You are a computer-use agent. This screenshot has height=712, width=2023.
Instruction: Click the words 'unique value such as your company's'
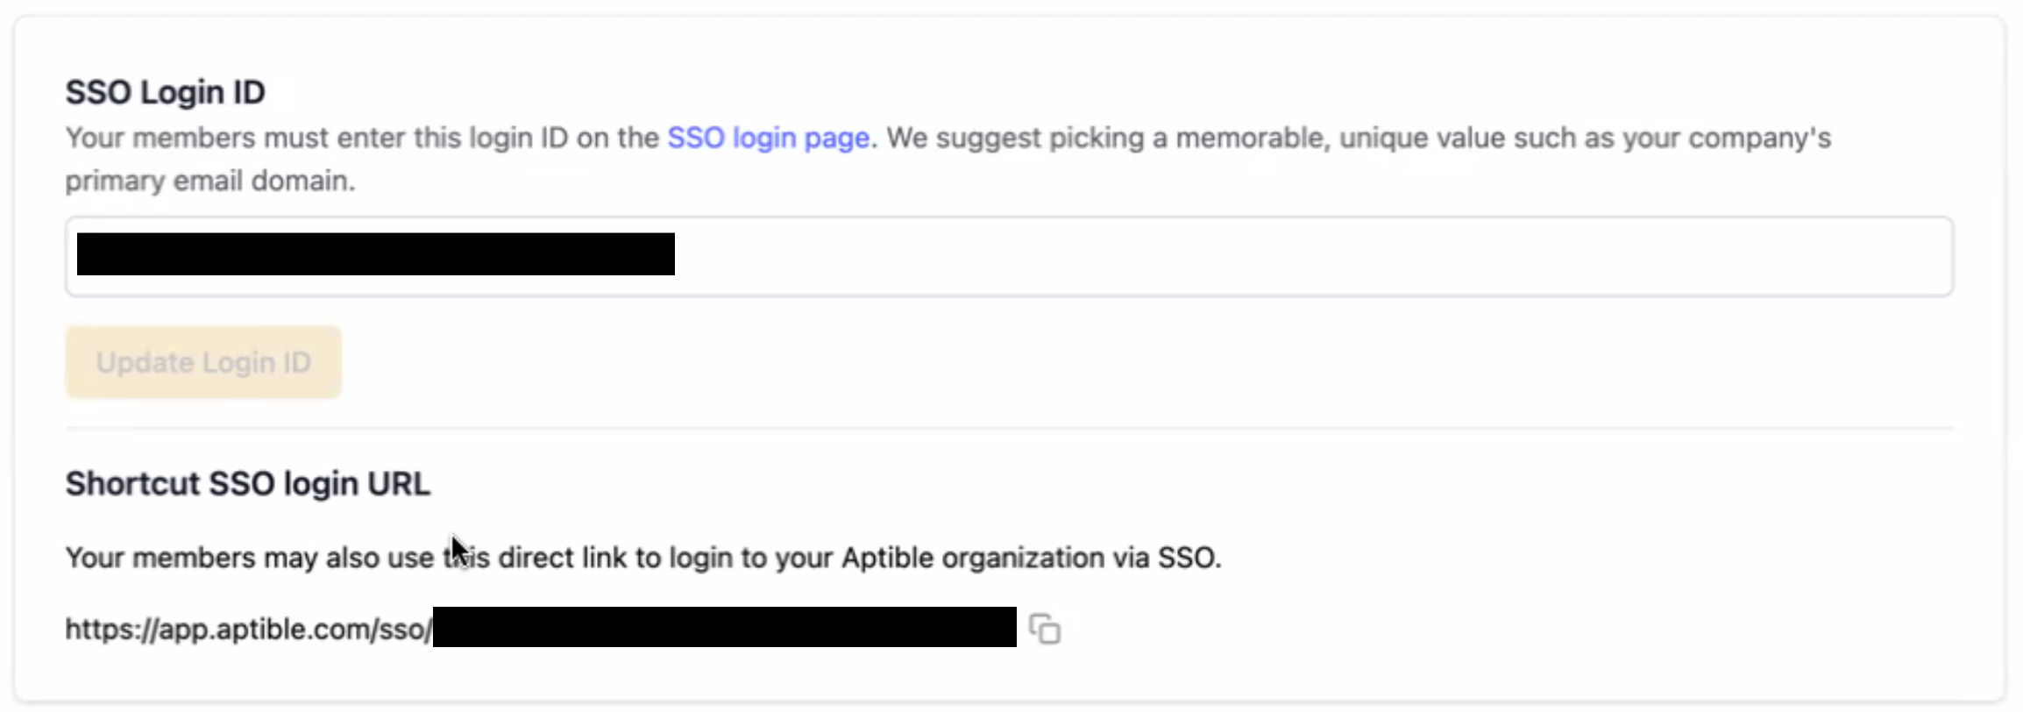1585,138
